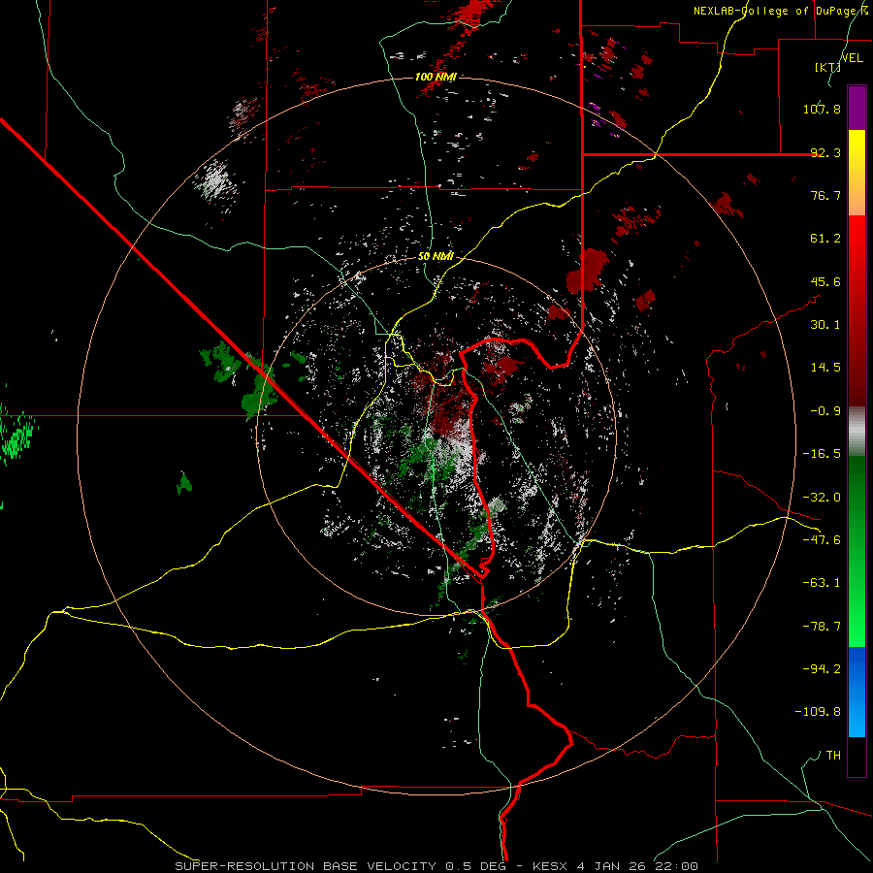Click the -109.8 velocity scale value
Image resolution: width=873 pixels, height=873 pixels.
click(818, 712)
